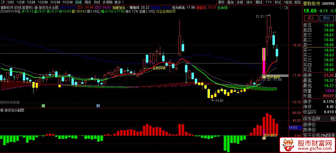Click the 外盘 value 95572
This screenshot has width=336, height=153.
point(328,96)
